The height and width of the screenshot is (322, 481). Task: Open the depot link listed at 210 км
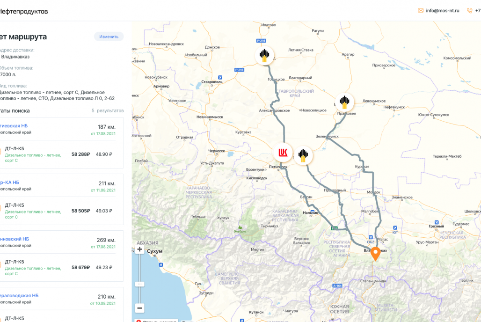click(x=19, y=296)
